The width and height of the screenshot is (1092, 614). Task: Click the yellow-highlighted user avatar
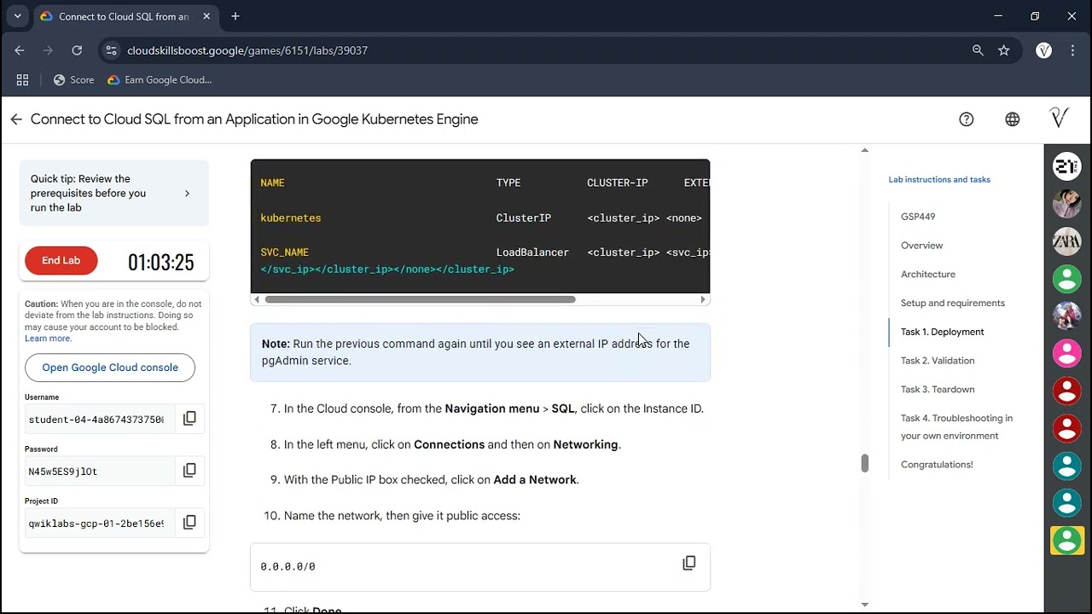[1067, 541]
